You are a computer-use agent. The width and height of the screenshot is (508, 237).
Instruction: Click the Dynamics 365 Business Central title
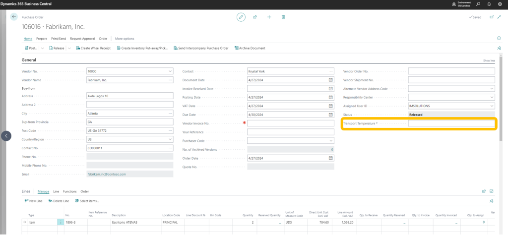[26, 4]
